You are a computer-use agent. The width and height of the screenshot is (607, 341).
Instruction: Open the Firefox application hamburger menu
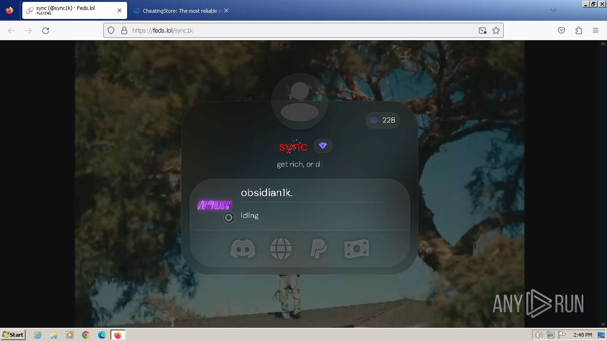click(x=596, y=30)
